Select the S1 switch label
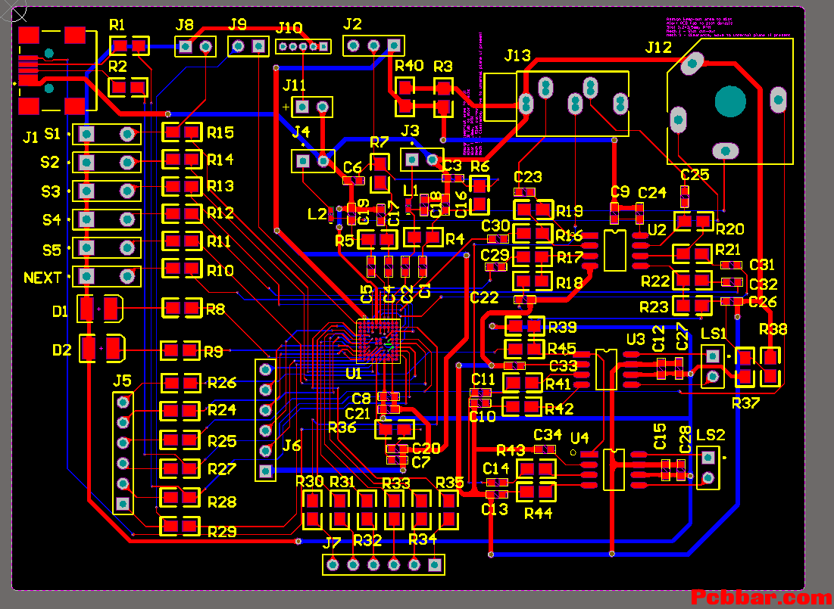834x609 pixels. (x=52, y=134)
